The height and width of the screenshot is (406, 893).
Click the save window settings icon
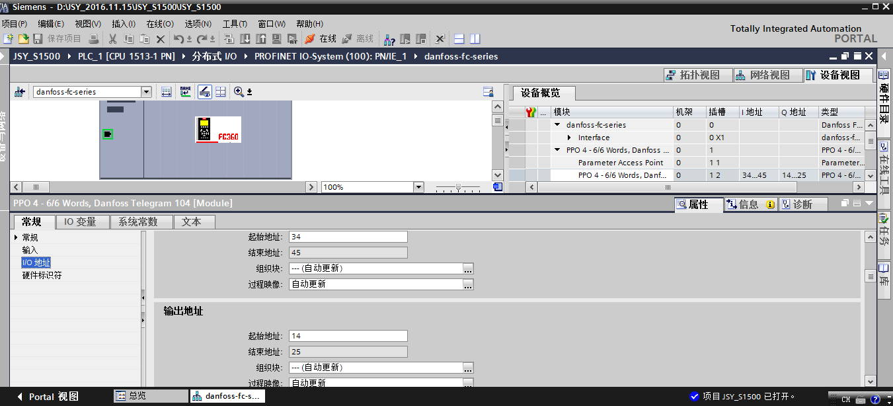point(488,92)
